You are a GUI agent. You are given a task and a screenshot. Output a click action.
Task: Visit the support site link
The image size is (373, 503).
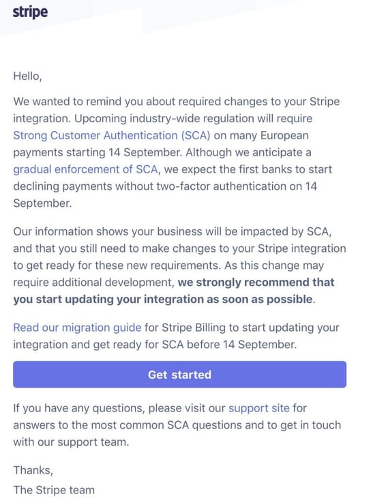point(259,408)
